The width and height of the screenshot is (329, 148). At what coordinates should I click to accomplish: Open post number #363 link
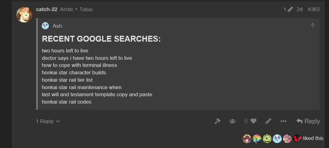314,10
